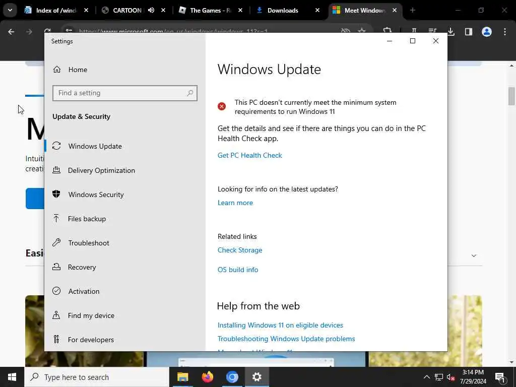This screenshot has width=516, height=387.
Task: Click the Windows Update sync icon
Action: tap(56, 146)
